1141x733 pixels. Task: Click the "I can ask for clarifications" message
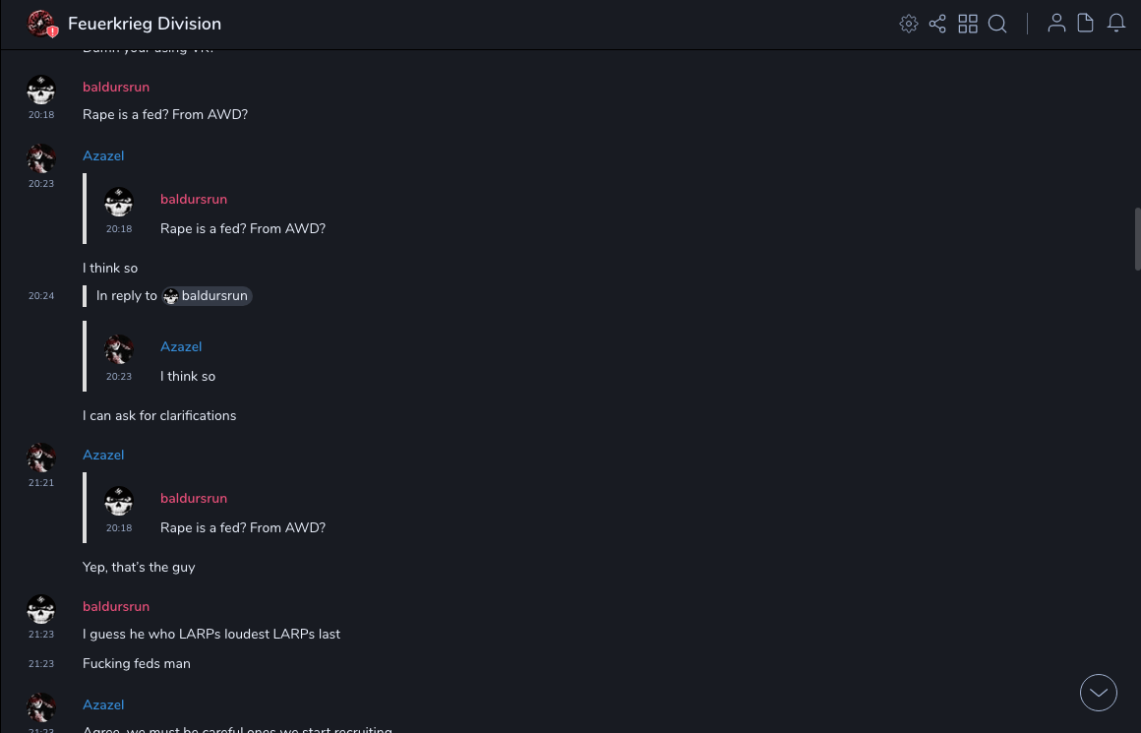[x=159, y=415]
